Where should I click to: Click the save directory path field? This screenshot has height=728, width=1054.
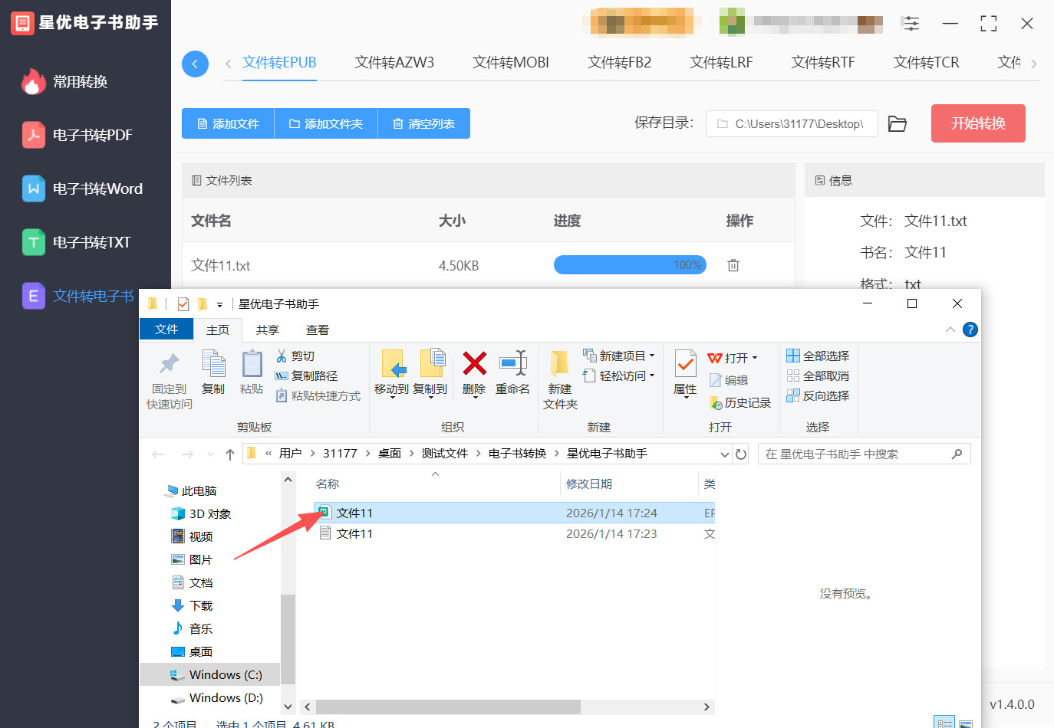point(792,123)
